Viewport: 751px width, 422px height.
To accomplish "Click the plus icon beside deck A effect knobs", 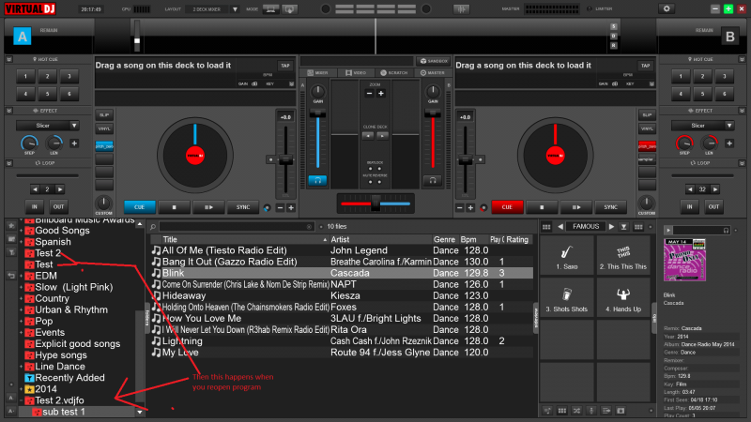I will (74, 143).
